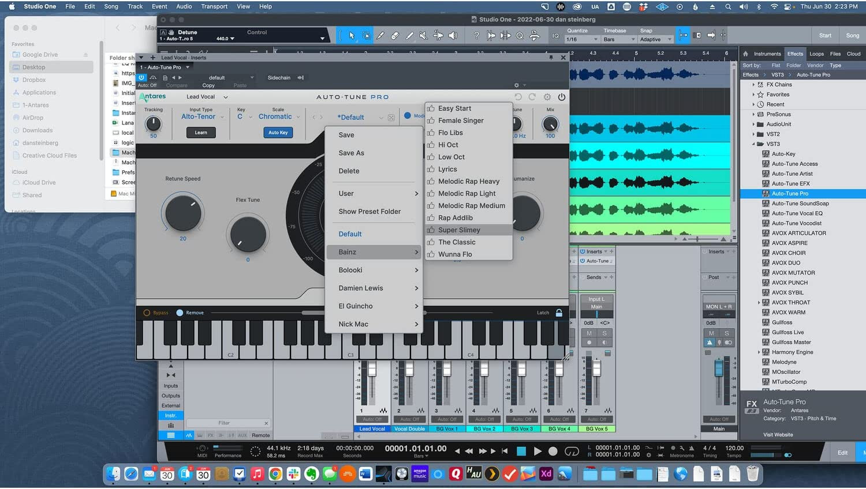This screenshot has height=489, width=866.
Task: Toggle the Bypass control in Auto-Tune
Action: pyautogui.click(x=147, y=313)
